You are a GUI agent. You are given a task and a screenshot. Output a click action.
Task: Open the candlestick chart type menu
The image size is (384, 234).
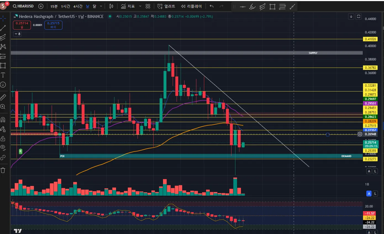(x=111, y=6)
